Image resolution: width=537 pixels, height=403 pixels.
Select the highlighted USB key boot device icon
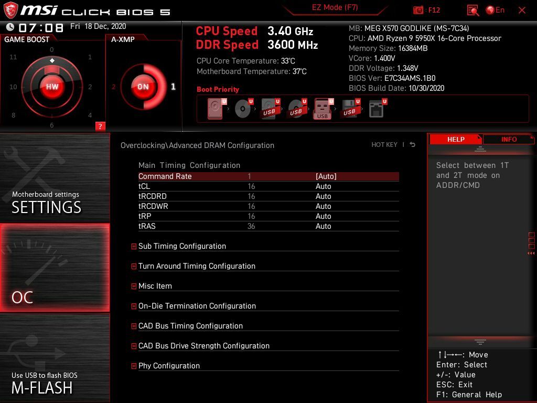pos(323,109)
